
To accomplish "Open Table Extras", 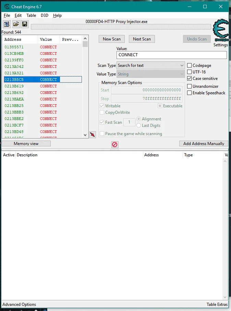I will tap(217, 304).
